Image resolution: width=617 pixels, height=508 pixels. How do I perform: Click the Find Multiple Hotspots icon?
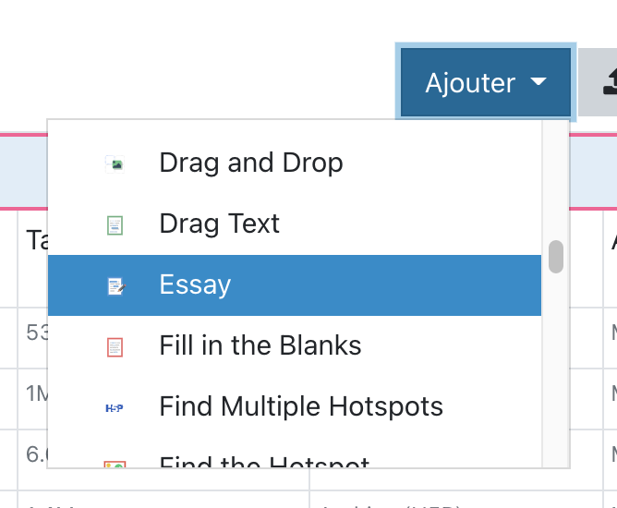click(115, 407)
